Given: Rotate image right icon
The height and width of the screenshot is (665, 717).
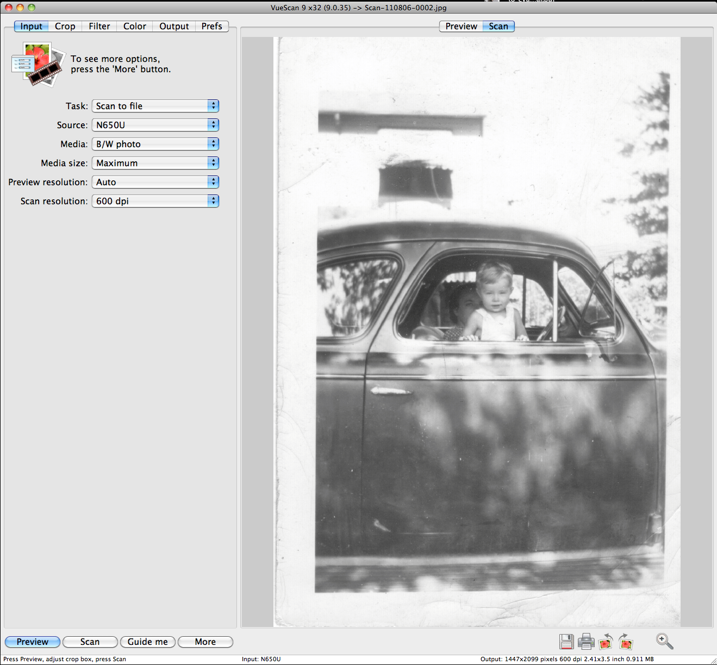Looking at the screenshot, I should coord(626,642).
